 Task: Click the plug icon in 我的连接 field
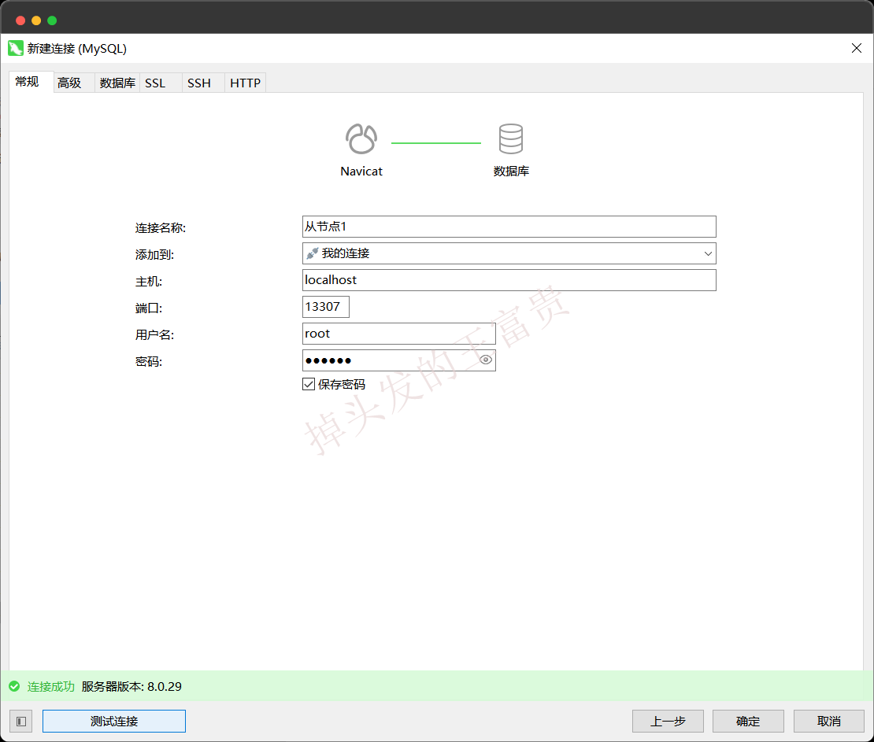312,253
